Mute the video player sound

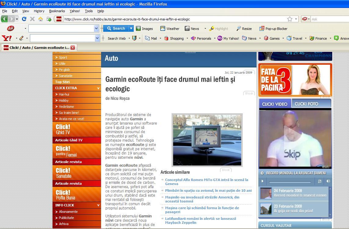click(x=328, y=181)
